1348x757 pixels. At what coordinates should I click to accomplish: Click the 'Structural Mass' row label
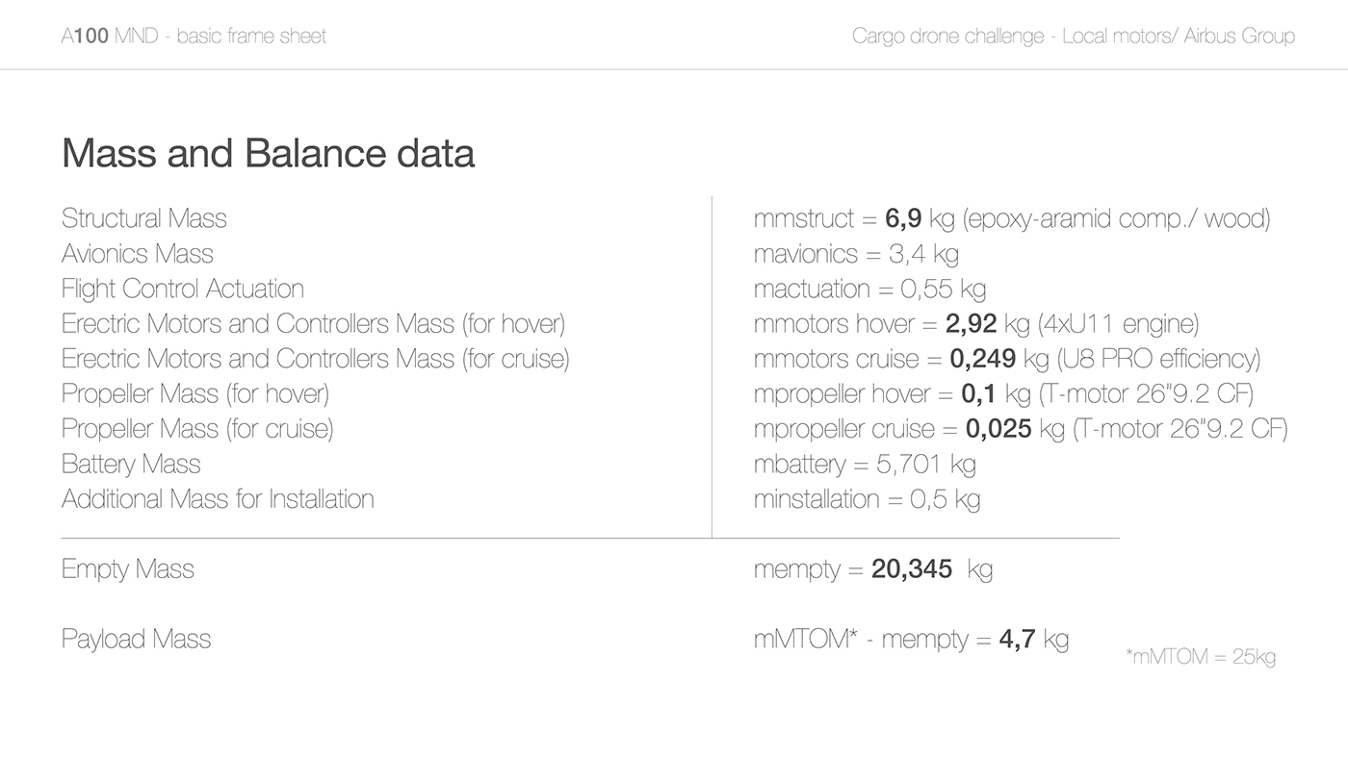[x=144, y=218]
